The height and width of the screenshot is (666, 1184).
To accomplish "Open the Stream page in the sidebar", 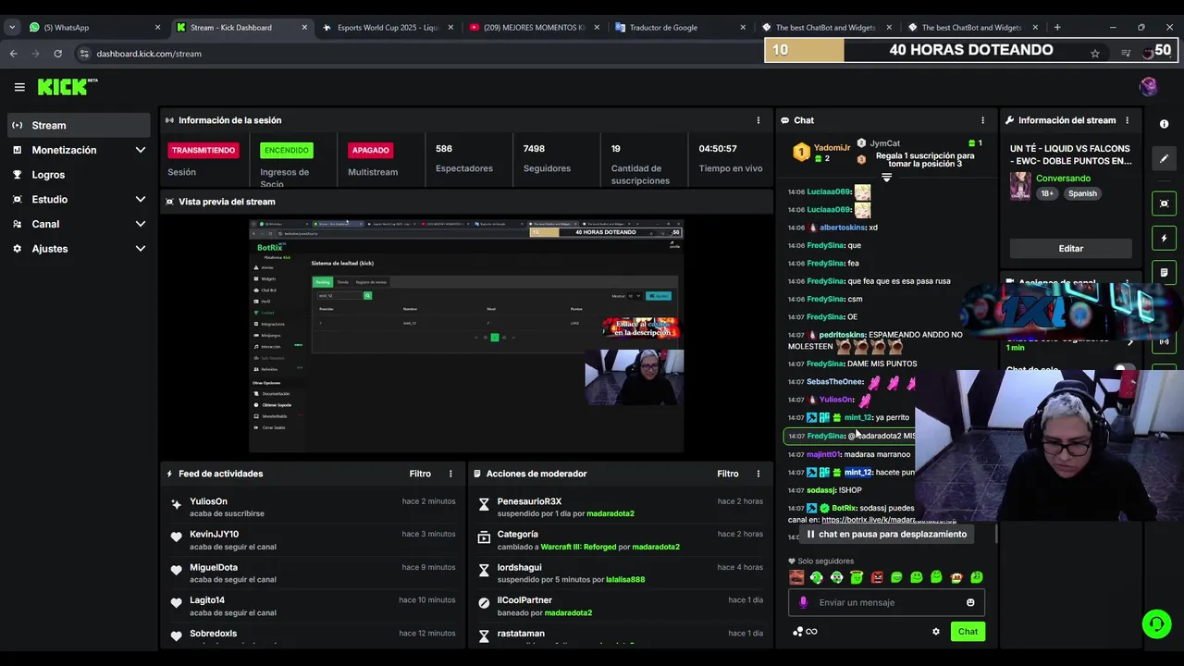I will [79, 125].
